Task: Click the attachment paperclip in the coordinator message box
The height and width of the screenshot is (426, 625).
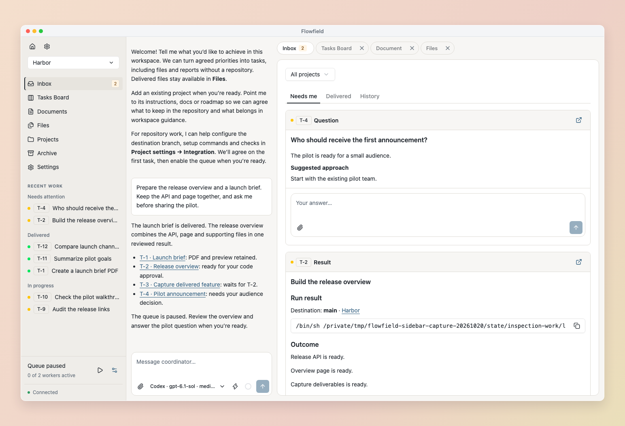Action: click(x=140, y=386)
